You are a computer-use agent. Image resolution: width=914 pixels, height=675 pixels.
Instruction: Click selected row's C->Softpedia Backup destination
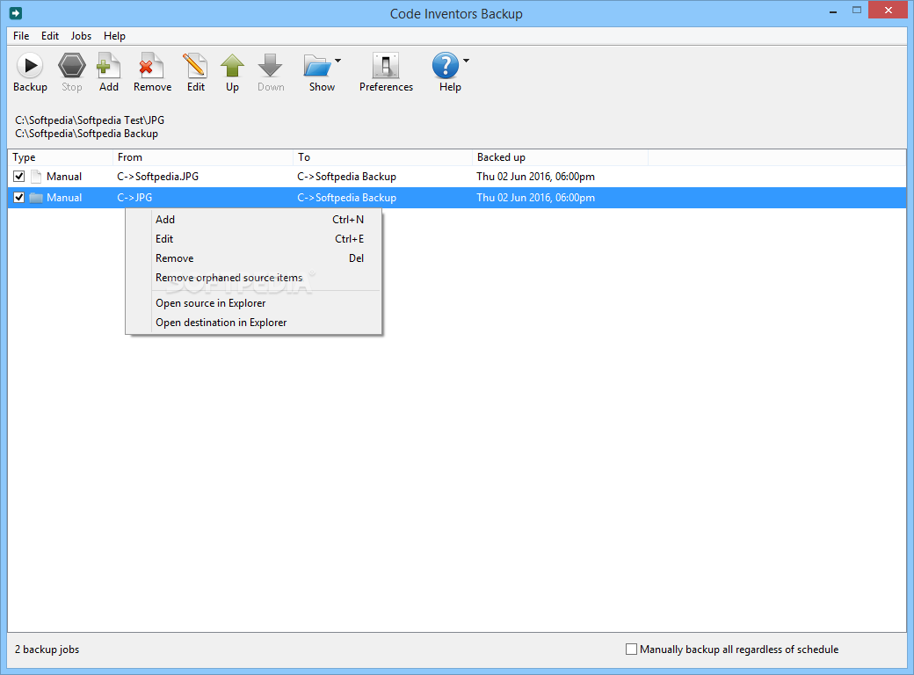[347, 198]
